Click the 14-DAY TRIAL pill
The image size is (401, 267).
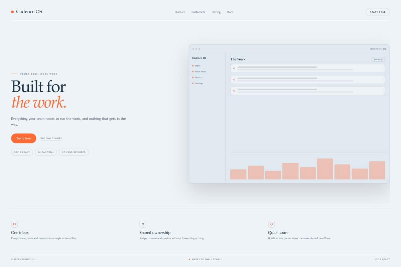[x=46, y=152]
